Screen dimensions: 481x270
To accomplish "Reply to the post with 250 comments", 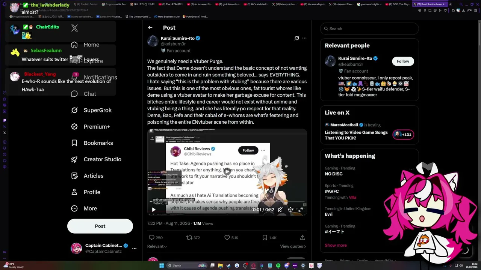I will click(x=156, y=237).
